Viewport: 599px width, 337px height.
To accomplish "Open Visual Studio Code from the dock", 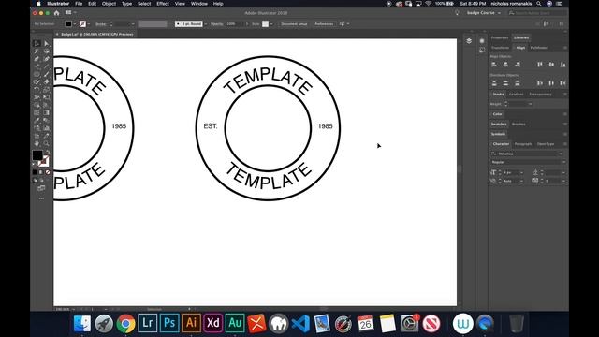I will 300,323.
